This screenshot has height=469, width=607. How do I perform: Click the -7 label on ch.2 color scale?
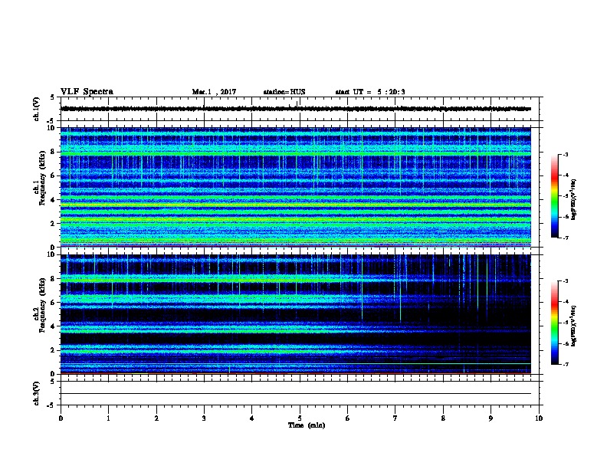point(566,364)
